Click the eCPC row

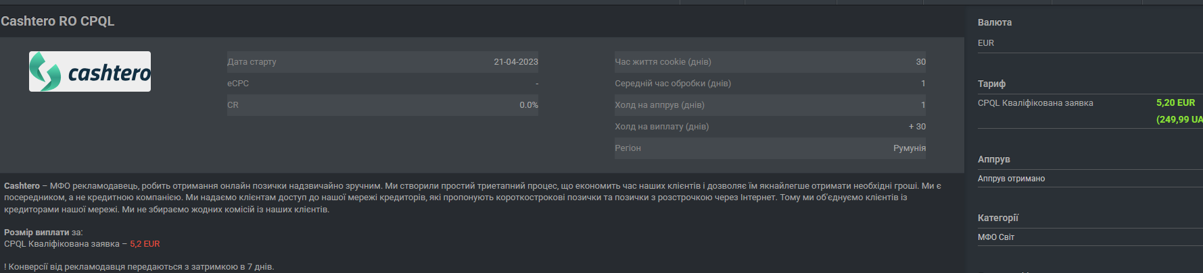[x=383, y=84]
